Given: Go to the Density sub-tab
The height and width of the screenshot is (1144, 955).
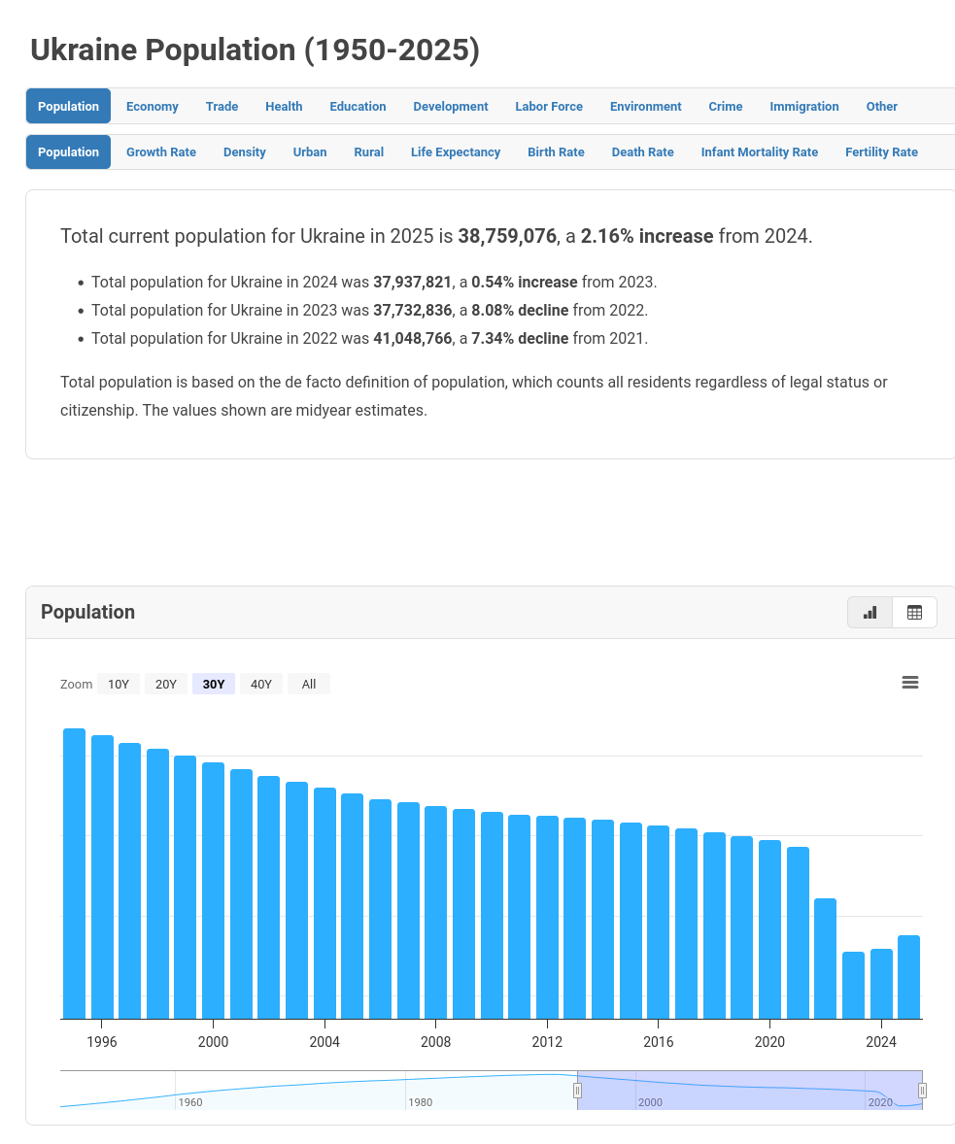Looking at the screenshot, I should (x=245, y=151).
